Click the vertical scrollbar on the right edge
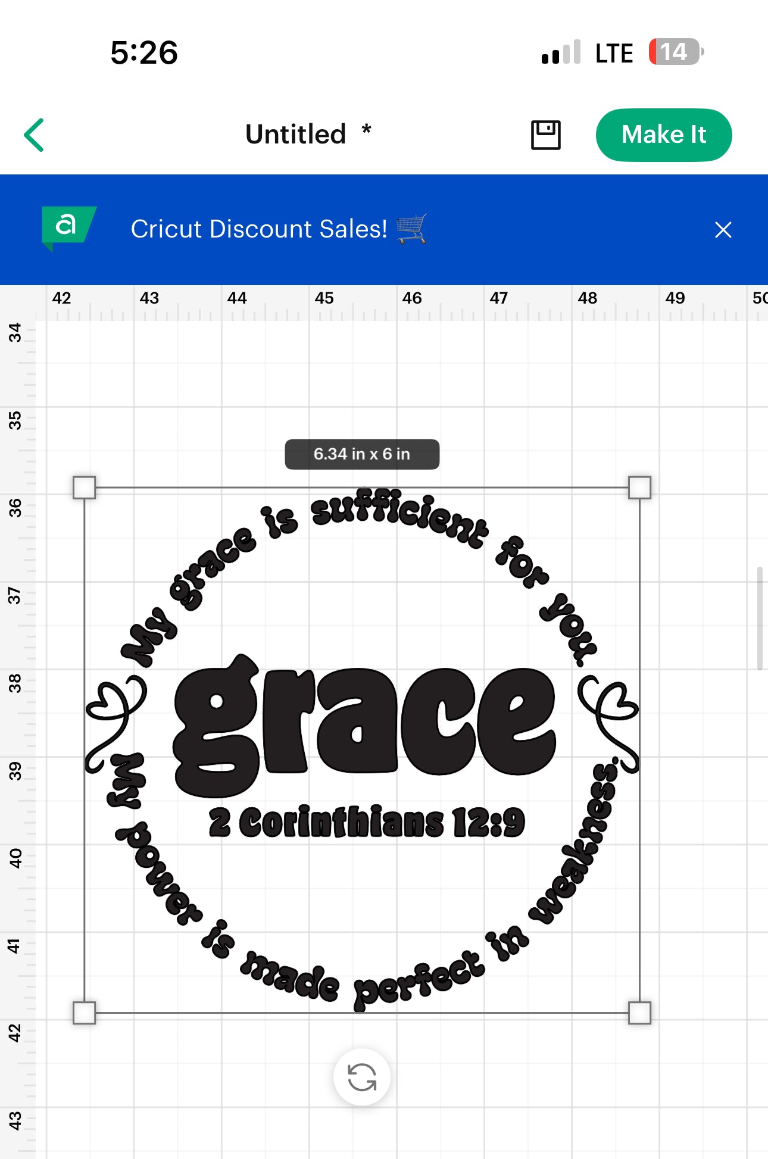The image size is (768, 1159). [760, 619]
